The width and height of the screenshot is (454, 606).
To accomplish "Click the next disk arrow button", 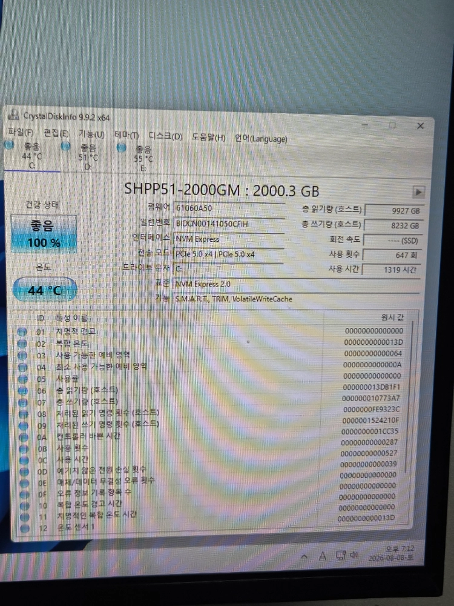I will (418, 191).
